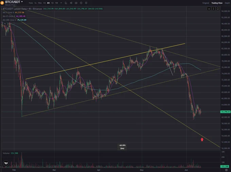Click the Volume indicator legend label
231x172 pixels.
tap(6, 153)
